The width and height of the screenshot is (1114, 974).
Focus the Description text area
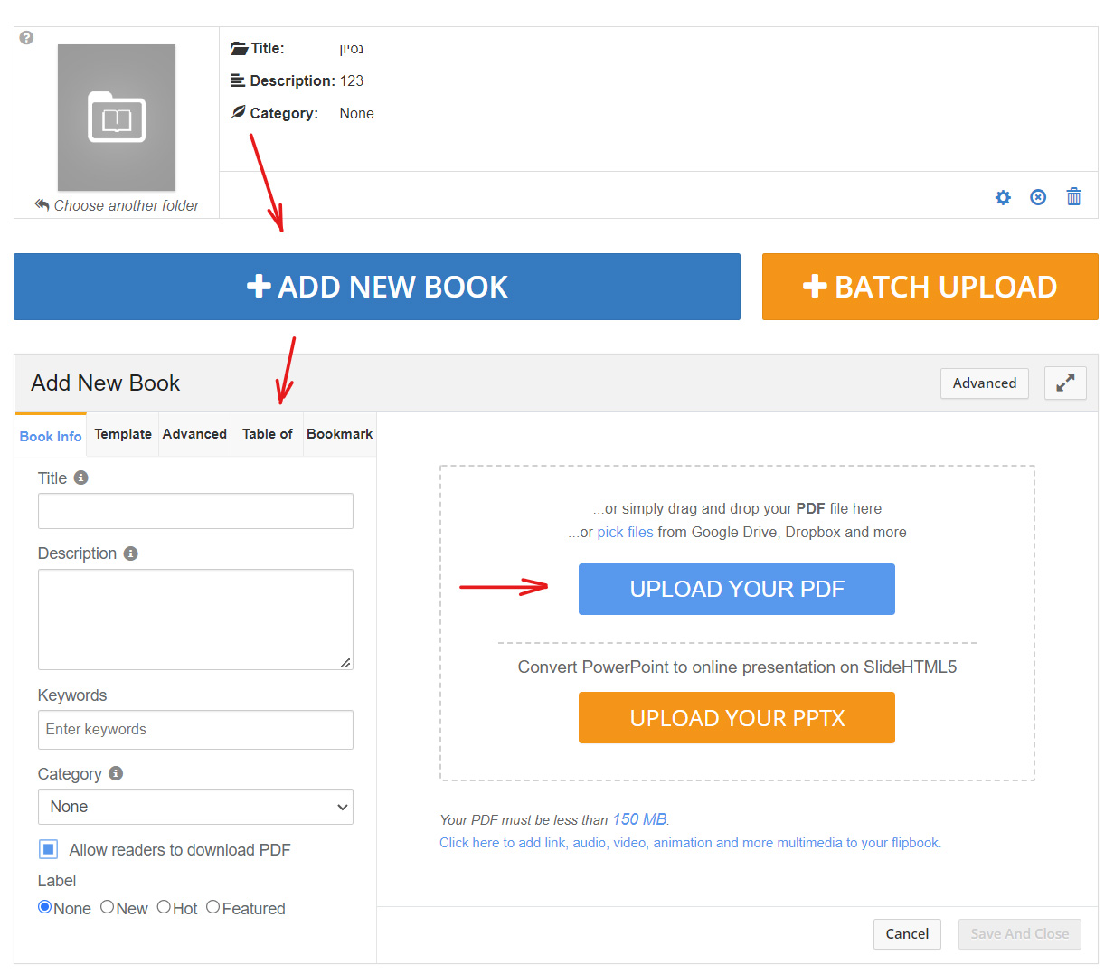click(x=195, y=619)
